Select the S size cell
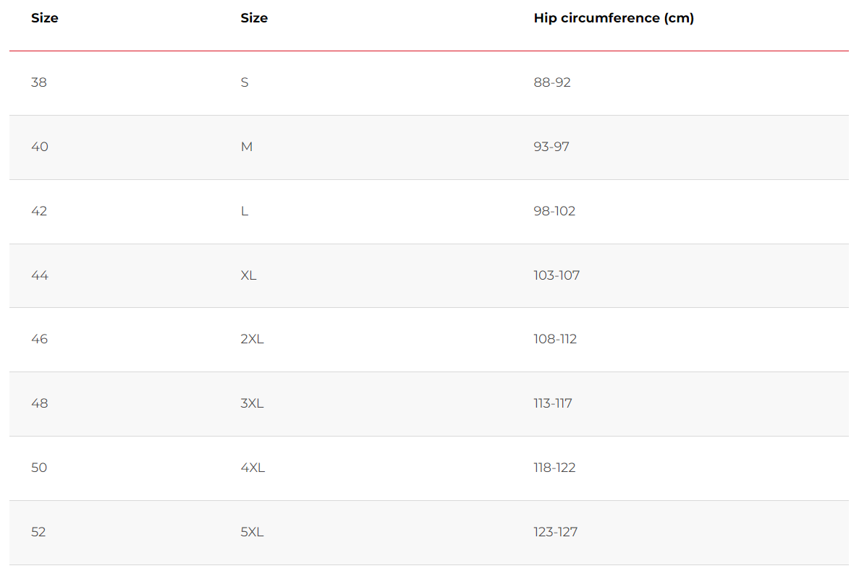The image size is (859, 571). click(245, 82)
